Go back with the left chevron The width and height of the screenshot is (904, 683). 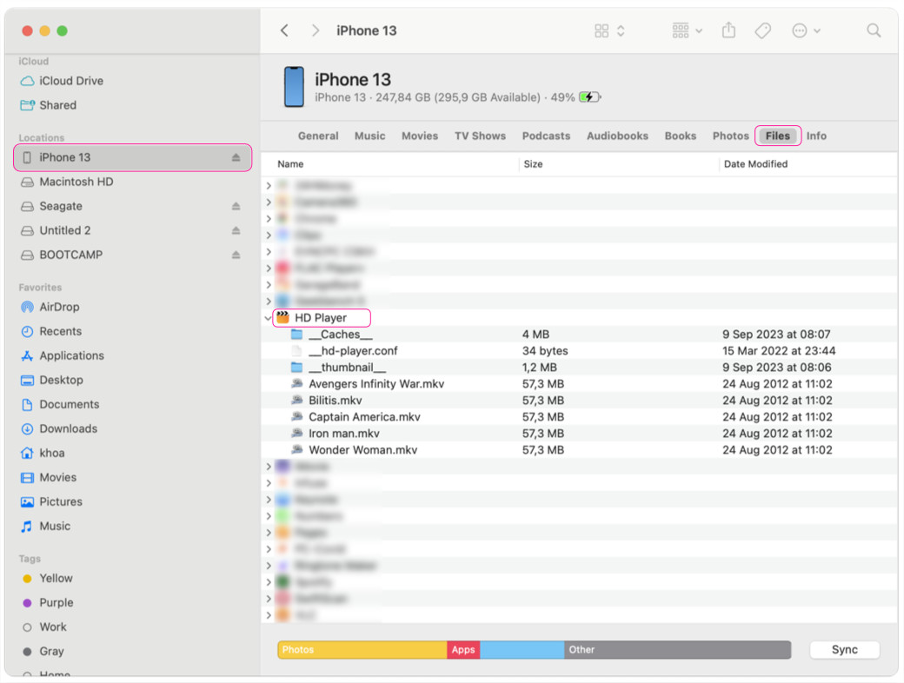[x=285, y=30]
